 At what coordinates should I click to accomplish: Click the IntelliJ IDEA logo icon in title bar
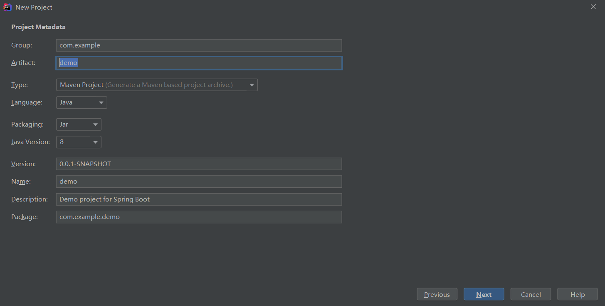(x=7, y=7)
